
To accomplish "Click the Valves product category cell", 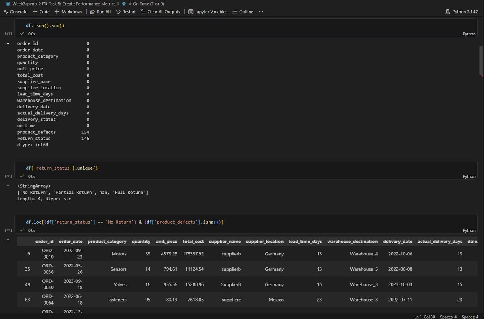I will coord(120,284).
